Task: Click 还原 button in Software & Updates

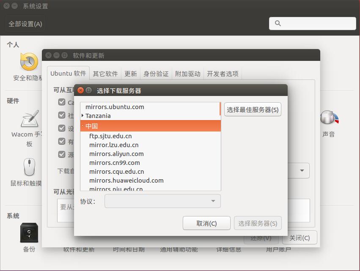Action: coord(261,240)
